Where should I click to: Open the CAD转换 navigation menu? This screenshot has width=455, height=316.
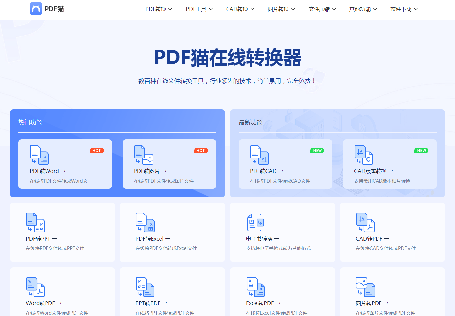click(x=240, y=9)
